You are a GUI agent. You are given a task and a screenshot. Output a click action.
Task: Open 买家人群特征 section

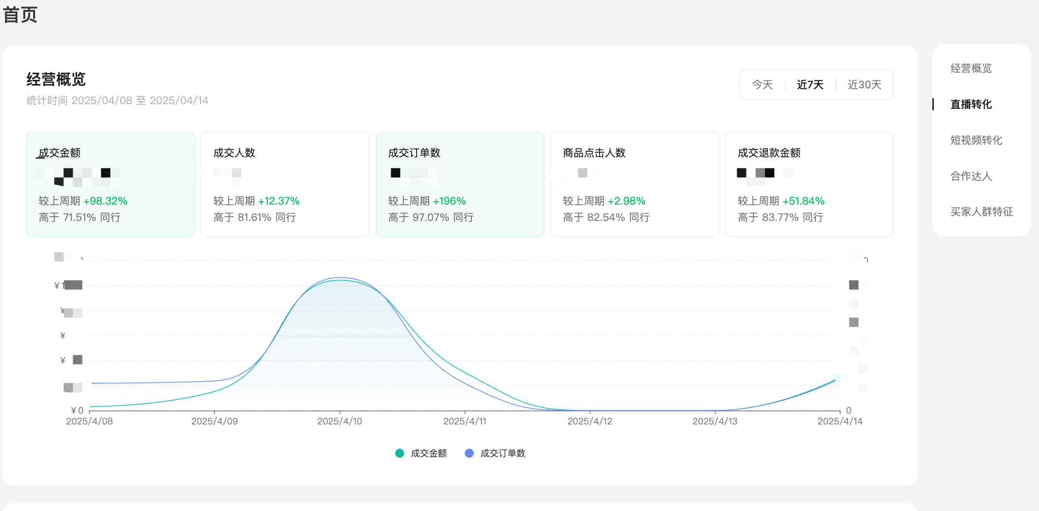[x=981, y=212]
